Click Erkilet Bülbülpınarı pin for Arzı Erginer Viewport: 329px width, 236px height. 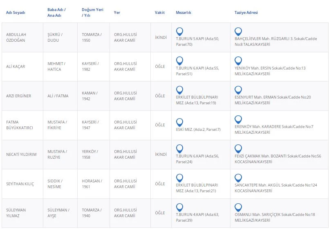179,90
